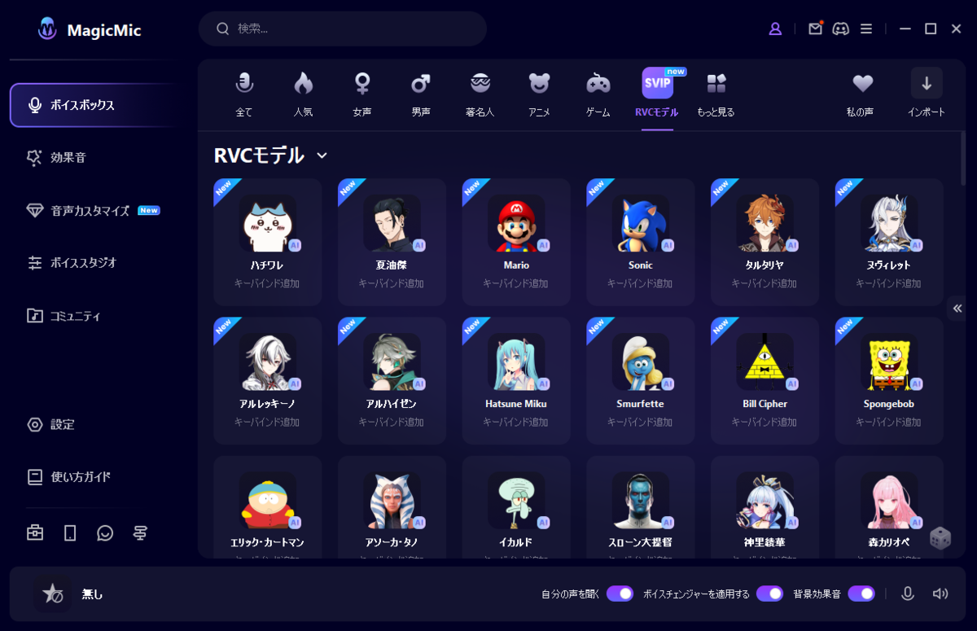Screen dimensions: 977x631
Task: Select the ゲーム category tab
Action: pos(598,94)
